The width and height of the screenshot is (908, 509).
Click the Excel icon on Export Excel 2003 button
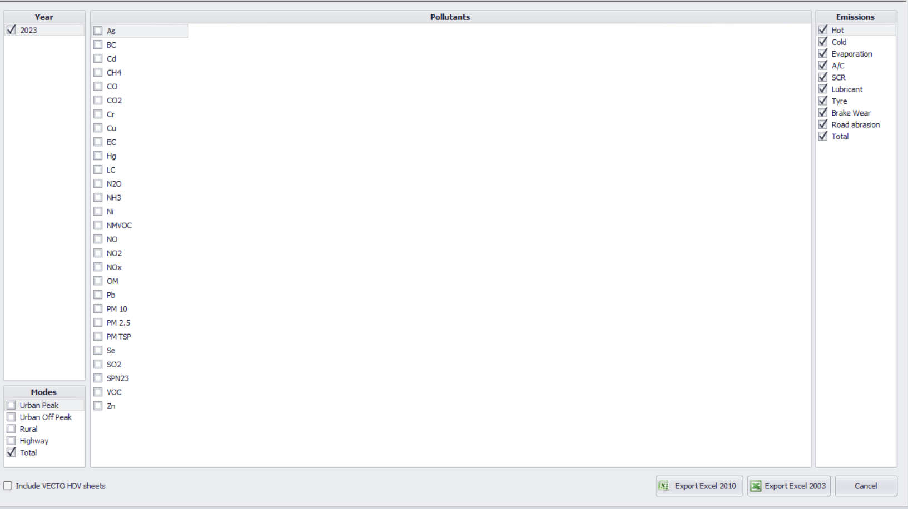[x=756, y=485]
